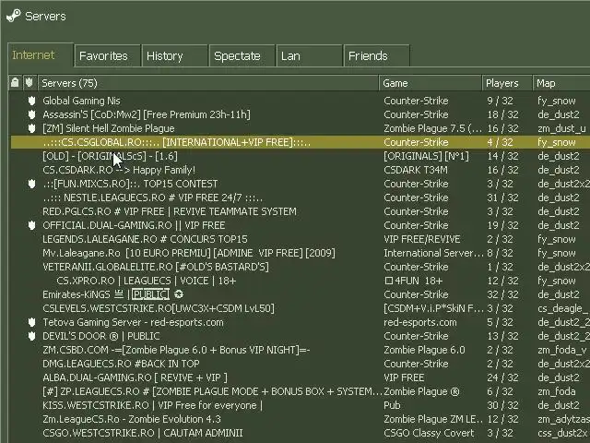Open the History tab
590x443 pixels.
point(174,55)
